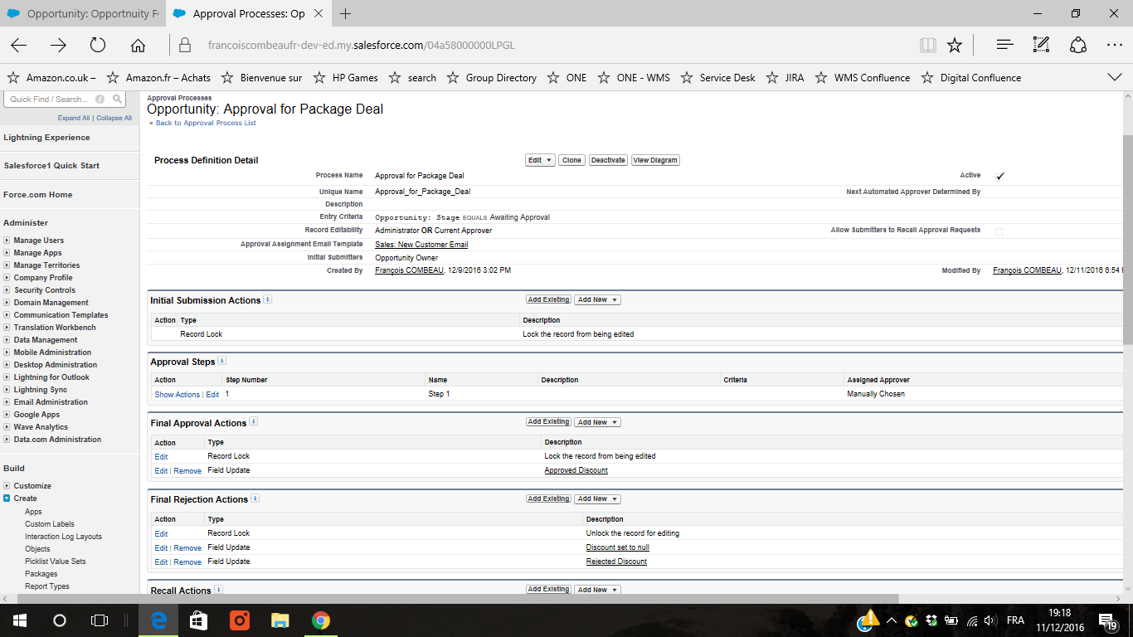Open the Windows Start menu

pyautogui.click(x=19, y=620)
